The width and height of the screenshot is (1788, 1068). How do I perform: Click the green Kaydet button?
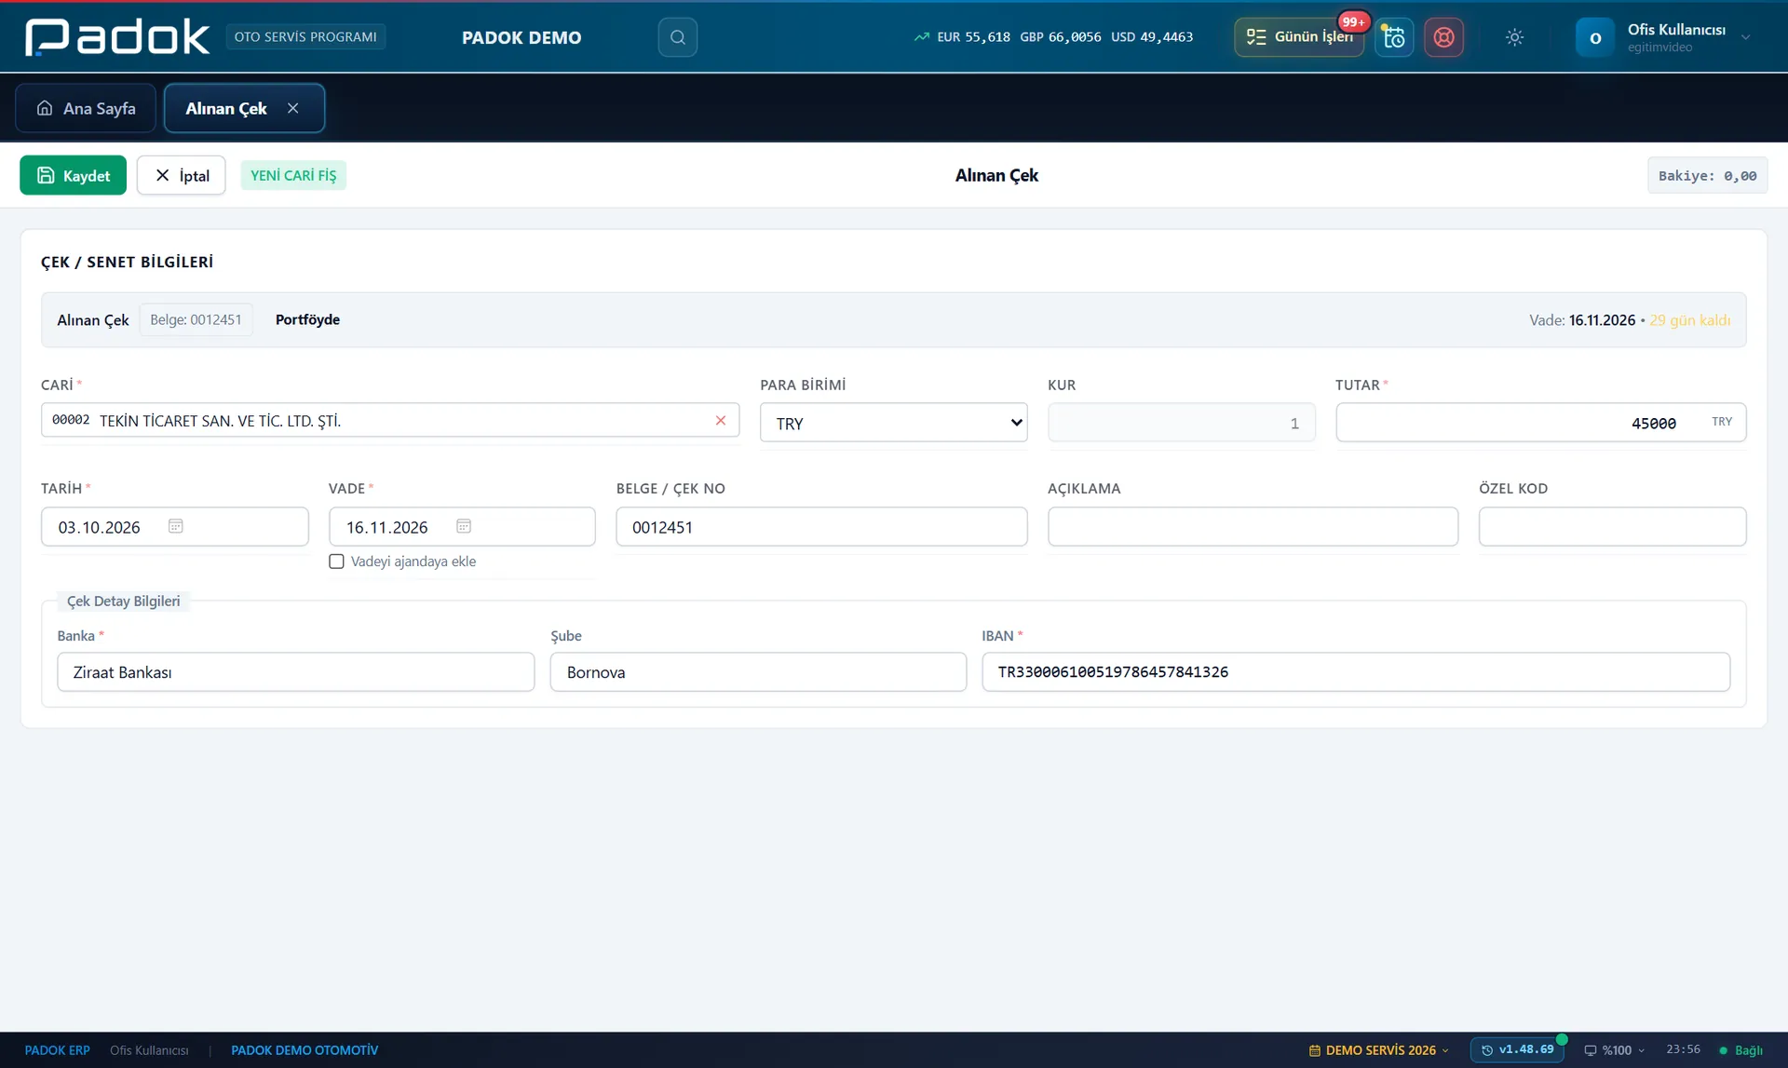73,175
